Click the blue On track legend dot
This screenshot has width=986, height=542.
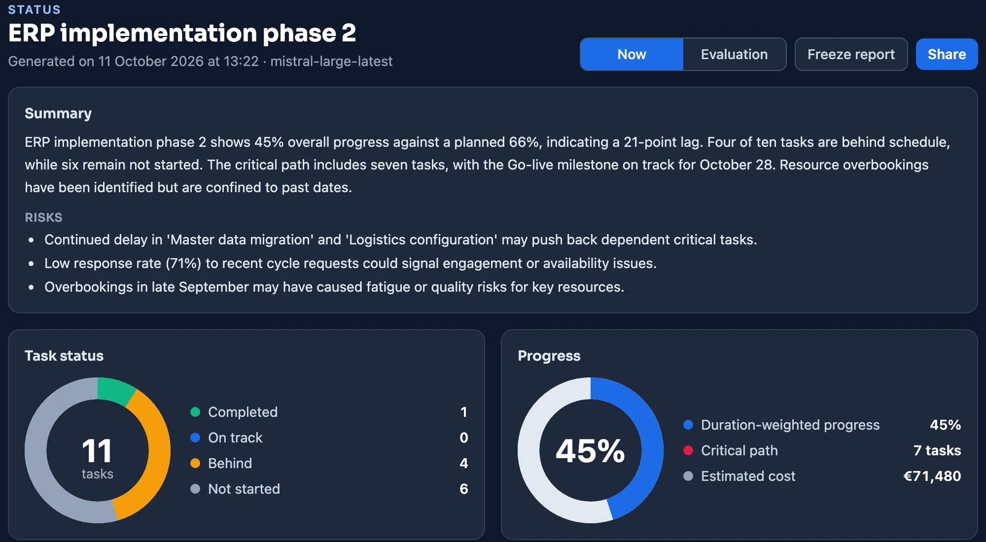(195, 438)
